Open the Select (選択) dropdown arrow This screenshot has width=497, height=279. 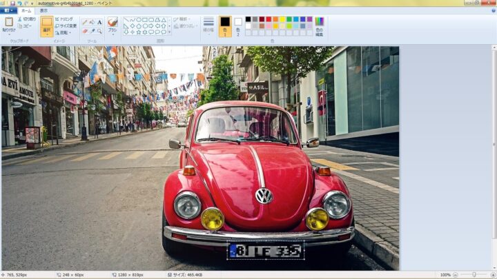click(47, 33)
